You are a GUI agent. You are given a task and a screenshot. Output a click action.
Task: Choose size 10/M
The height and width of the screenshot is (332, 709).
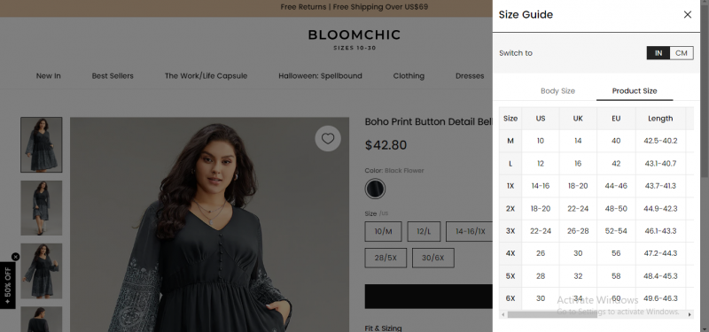click(x=383, y=231)
